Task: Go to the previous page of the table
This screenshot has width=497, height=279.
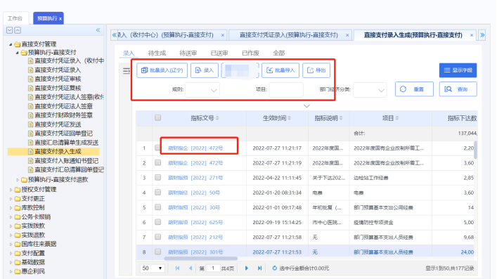Action: (x=191, y=268)
